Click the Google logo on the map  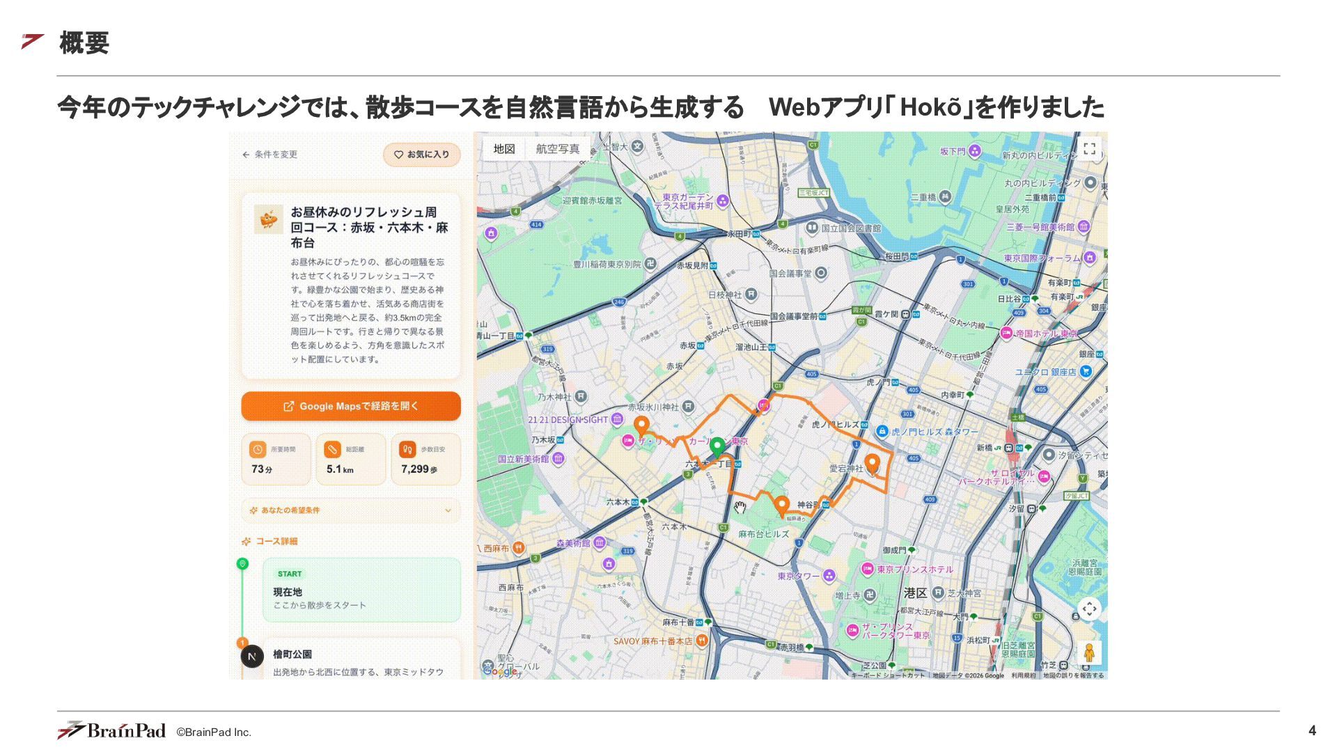coord(500,671)
